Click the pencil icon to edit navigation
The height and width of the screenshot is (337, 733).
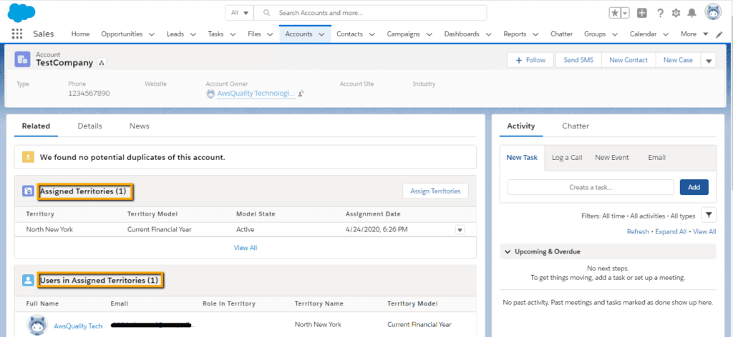(719, 34)
